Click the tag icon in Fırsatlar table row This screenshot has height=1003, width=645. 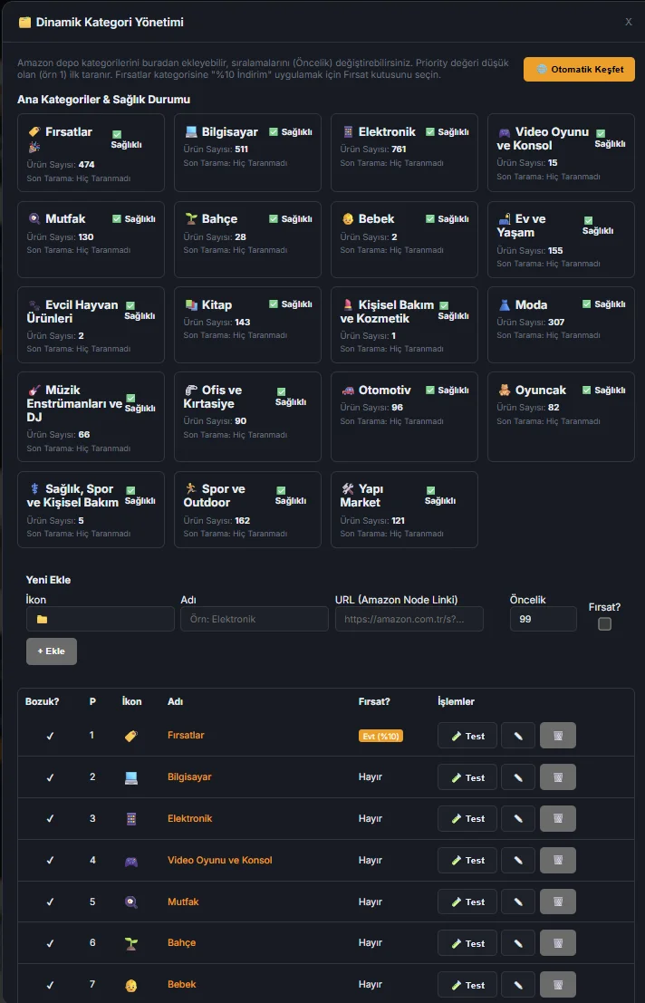click(x=131, y=736)
